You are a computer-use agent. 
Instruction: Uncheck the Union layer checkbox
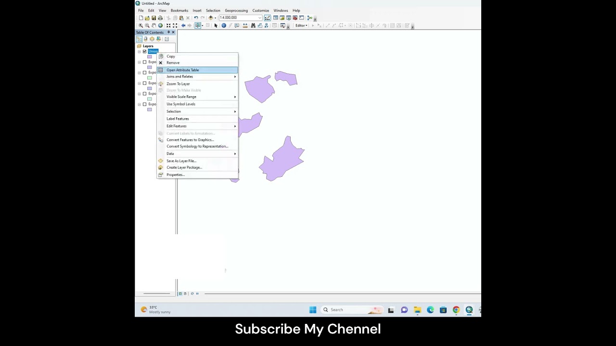pyautogui.click(x=144, y=51)
